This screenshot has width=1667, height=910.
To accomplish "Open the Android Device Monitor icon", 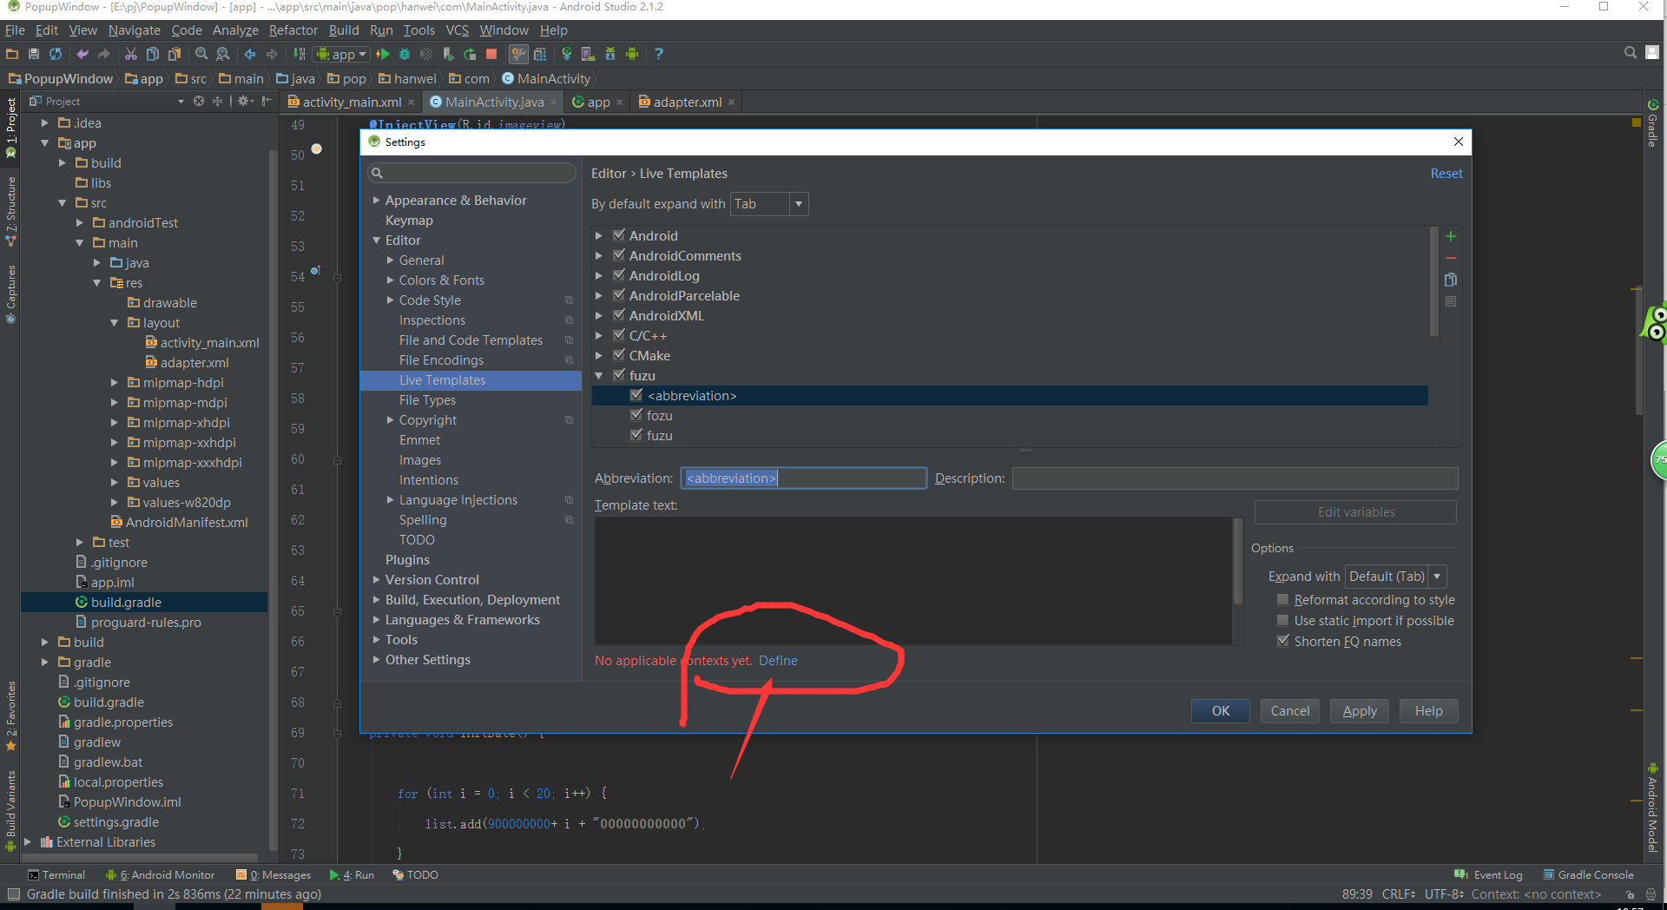I will 632,54.
